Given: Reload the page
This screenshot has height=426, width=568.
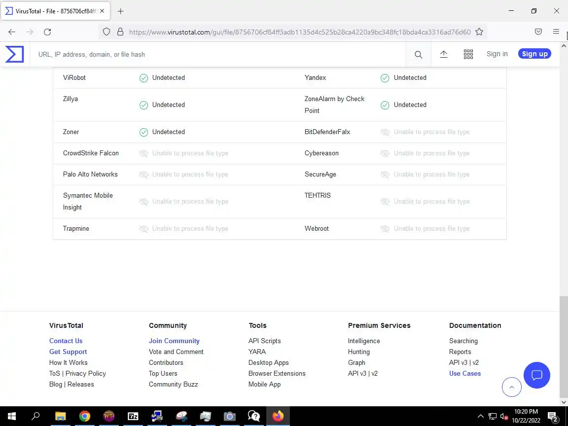Looking at the screenshot, I should pyautogui.click(x=47, y=32).
